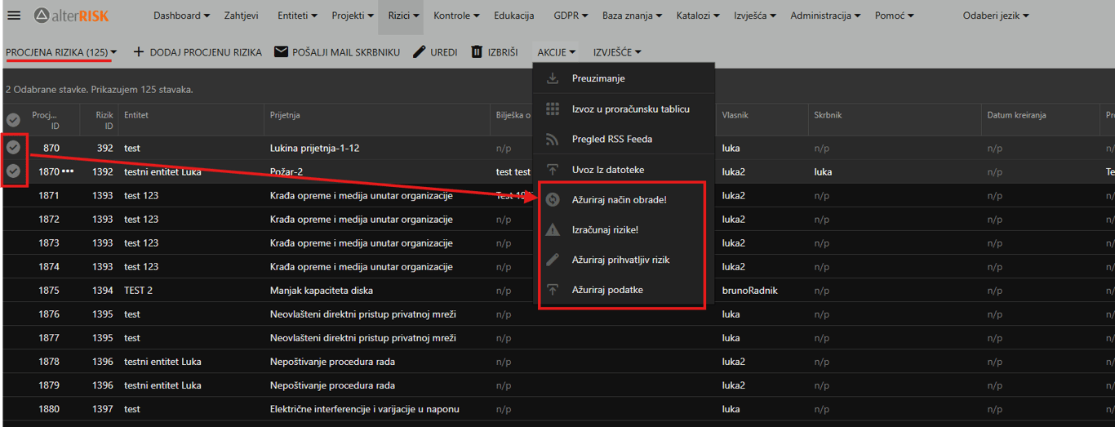Image resolution: width=1115 pixels, height=427 pixels.
Task: Click the upload icon beside Ažuriraj podatke
Action: [553, 290]
